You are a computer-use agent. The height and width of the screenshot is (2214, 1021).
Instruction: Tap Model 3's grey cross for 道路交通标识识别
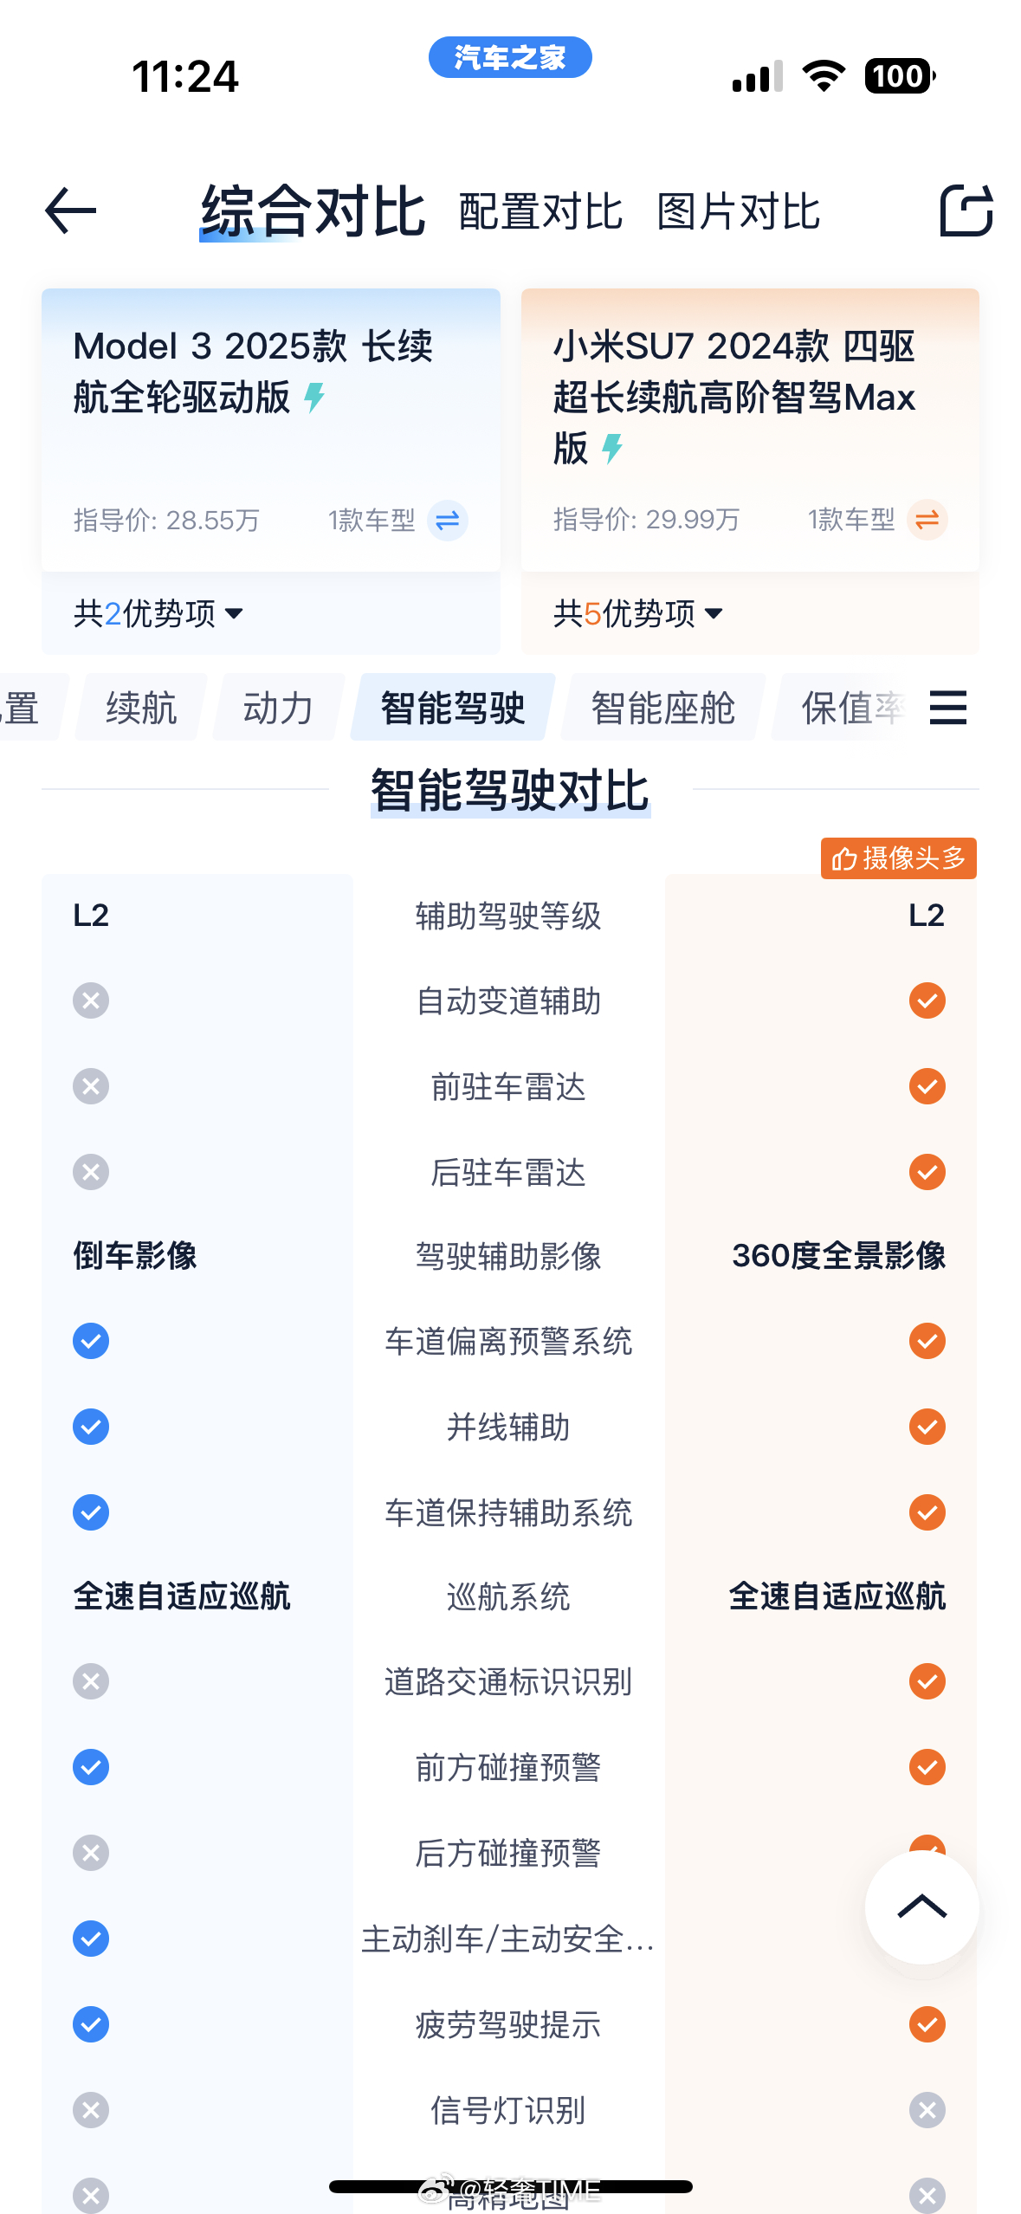91,1681
